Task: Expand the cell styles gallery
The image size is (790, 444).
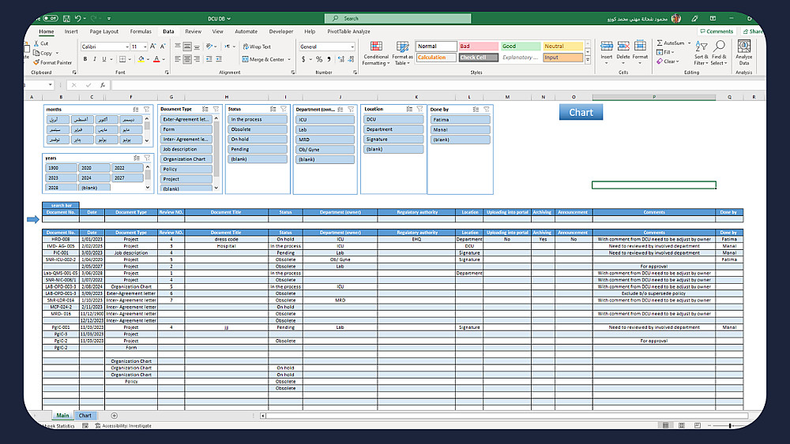Action: 588,60
